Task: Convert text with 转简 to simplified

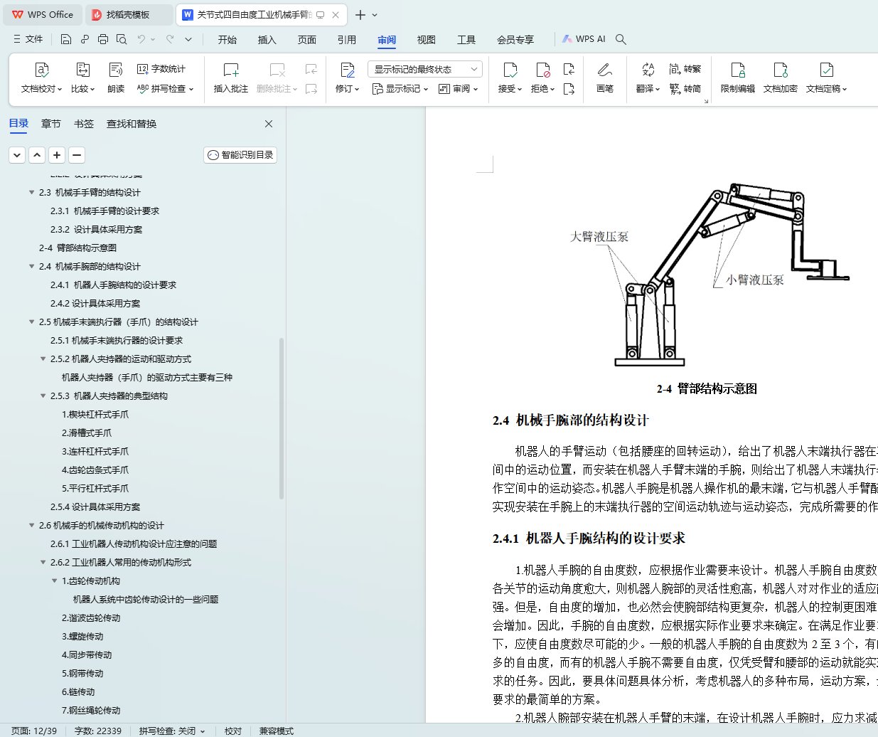Action: click(685, 89)
